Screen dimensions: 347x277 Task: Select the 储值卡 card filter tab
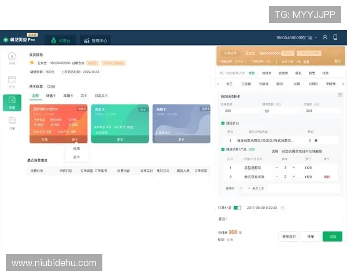point(51,96)
